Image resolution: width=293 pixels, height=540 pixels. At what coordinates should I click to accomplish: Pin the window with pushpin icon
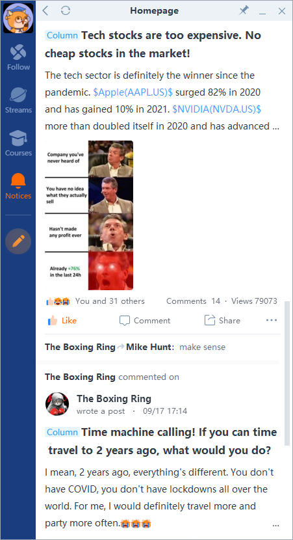(x=244, y=10)
